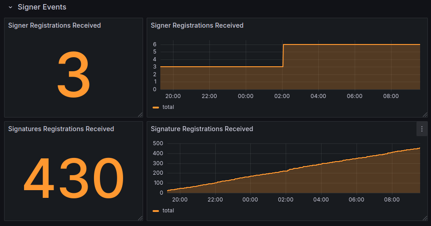
Task: Click the Signer Events row title
Action: (42, 7)
